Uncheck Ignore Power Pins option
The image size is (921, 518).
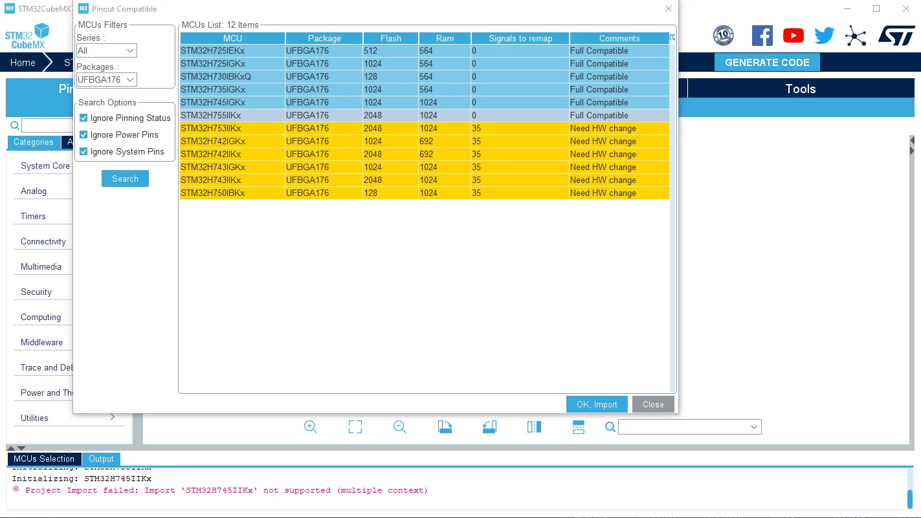pyautogui.click(x=83, y=135)
